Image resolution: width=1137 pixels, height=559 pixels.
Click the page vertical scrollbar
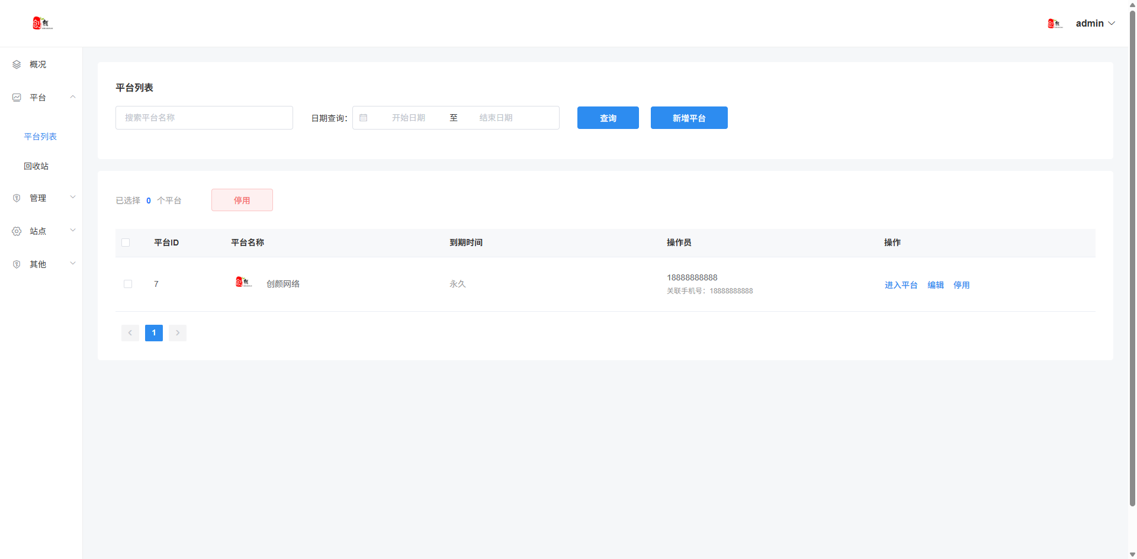[x=1132, y=258]
